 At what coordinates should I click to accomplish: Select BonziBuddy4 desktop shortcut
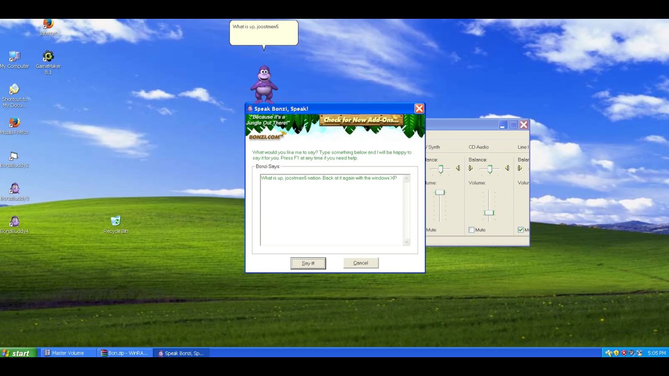point(15,225)
